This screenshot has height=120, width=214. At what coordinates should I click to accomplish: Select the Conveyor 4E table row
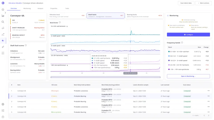click(x=110, y=91)
